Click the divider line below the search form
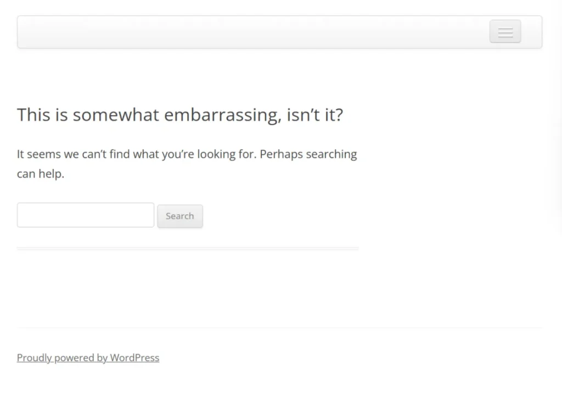The height and width of the screenshot is (416, 562). pyautogui.click(x=188, y=249)
